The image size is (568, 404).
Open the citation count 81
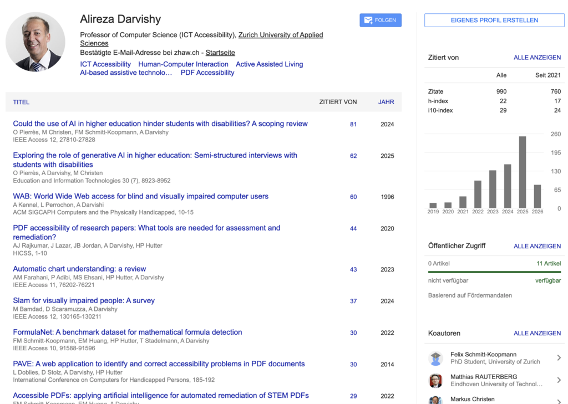point(353,124)
